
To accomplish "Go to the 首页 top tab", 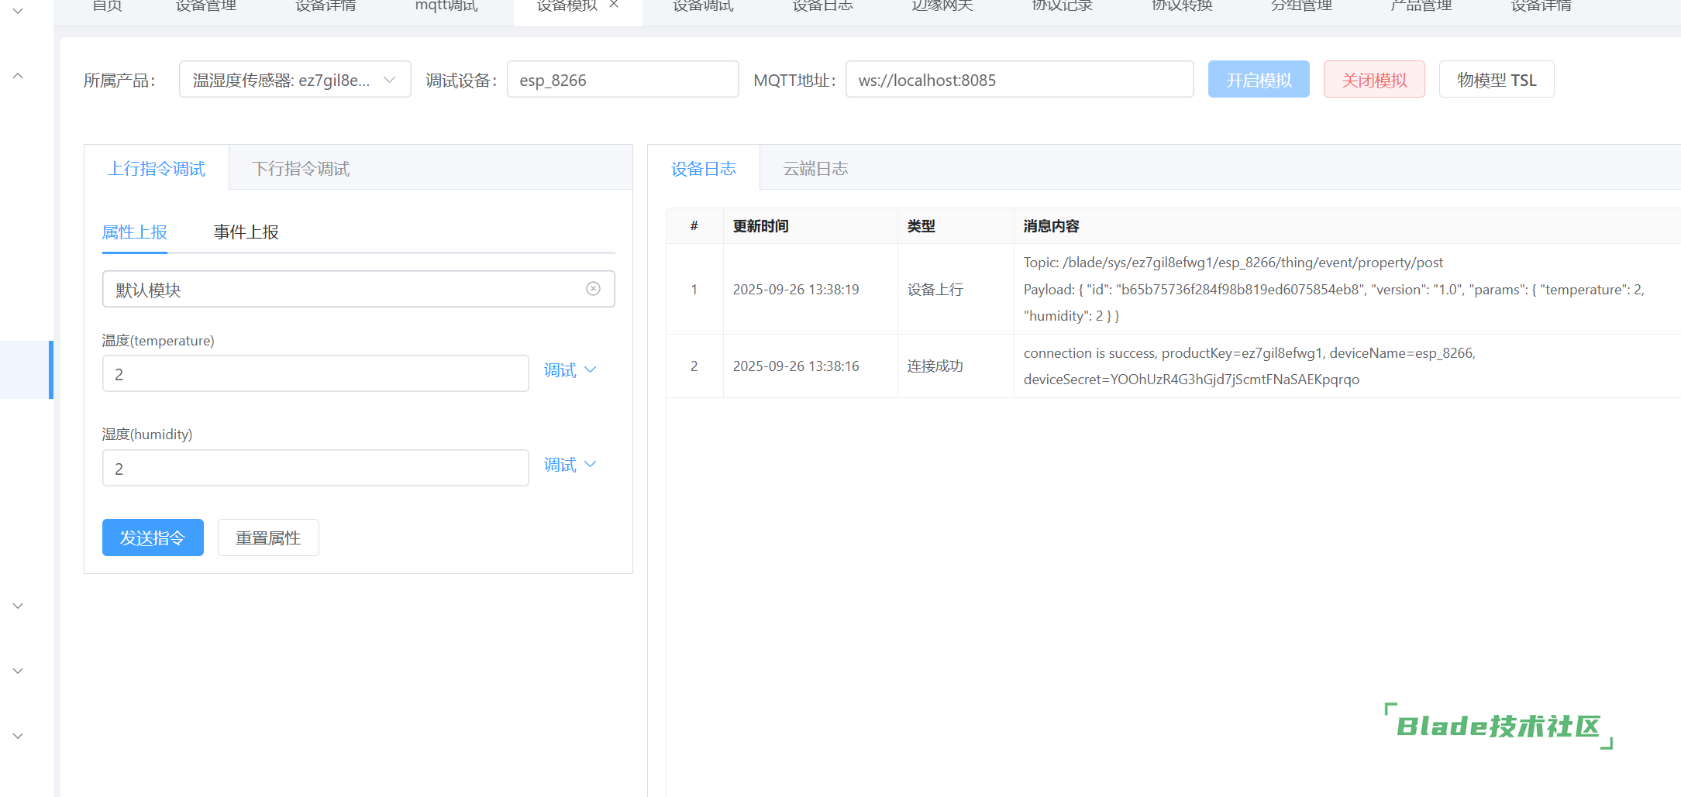I will click(107, 5).
